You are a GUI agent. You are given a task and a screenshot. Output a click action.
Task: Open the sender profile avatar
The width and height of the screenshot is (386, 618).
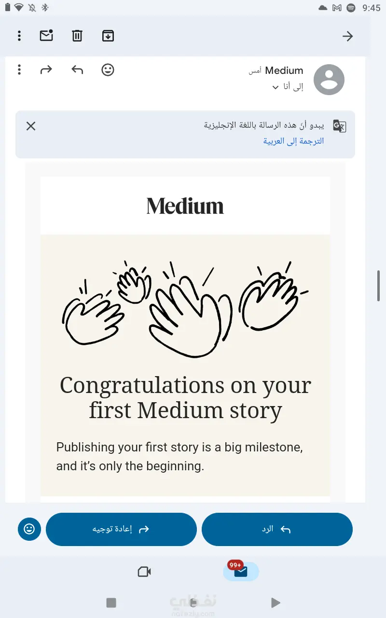[329, 80]
